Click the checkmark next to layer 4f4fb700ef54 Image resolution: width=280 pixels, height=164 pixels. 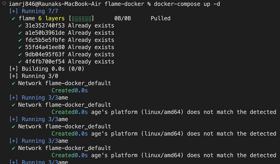pyautogui.click(x=20, y=62)
